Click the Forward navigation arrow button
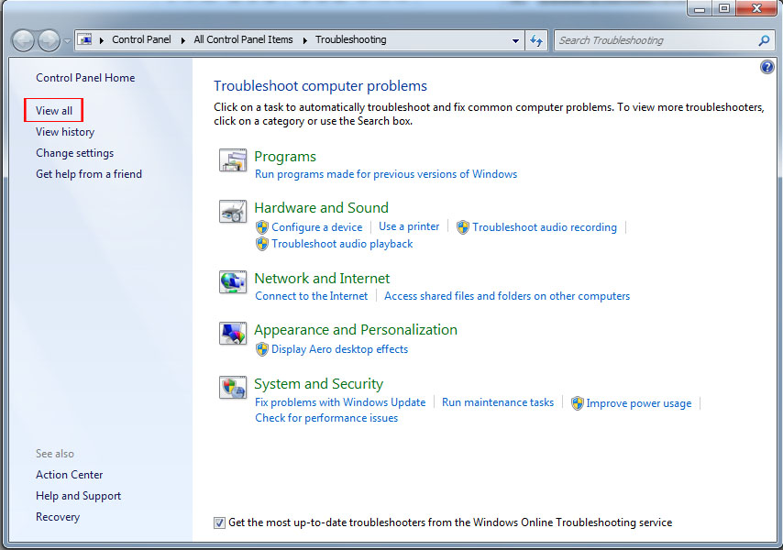The image size is (783, 550). coord(49,40)
